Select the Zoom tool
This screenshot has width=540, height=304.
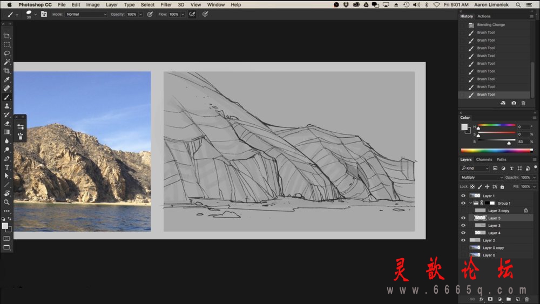[6, 202]
